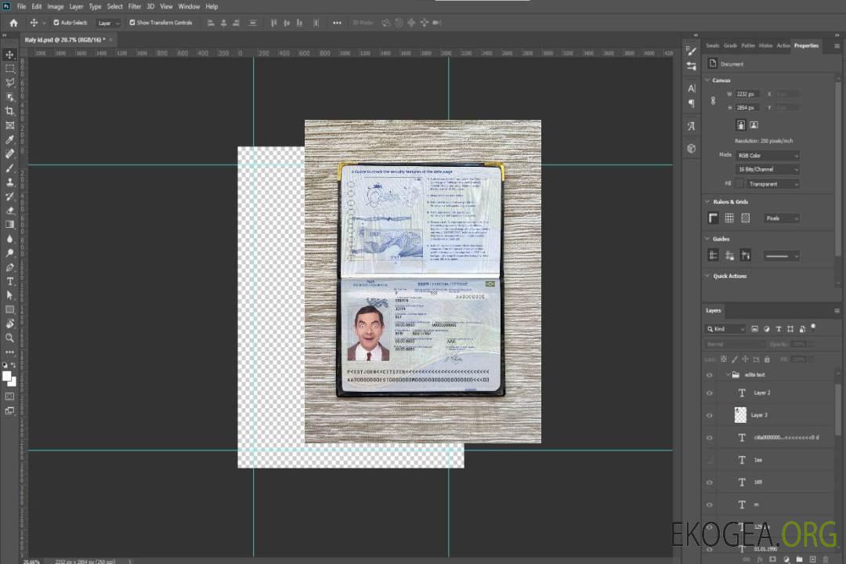Click the three-dot more options button
Screen dimensions: 846x564
coord(337,23)
